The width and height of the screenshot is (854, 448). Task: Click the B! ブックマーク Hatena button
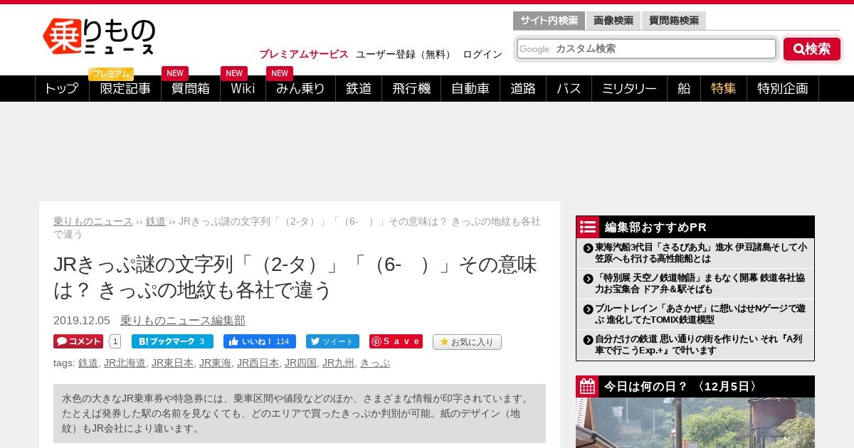click(x=172, y=341)
